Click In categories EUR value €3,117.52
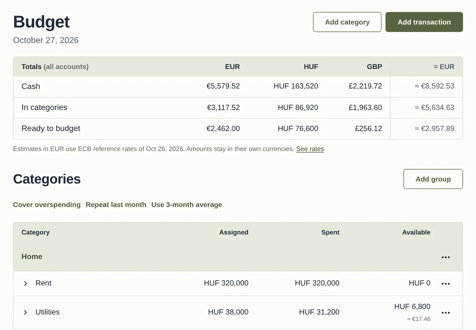The height and width of the screenshot is (330, 476). [x=223, y=108]
